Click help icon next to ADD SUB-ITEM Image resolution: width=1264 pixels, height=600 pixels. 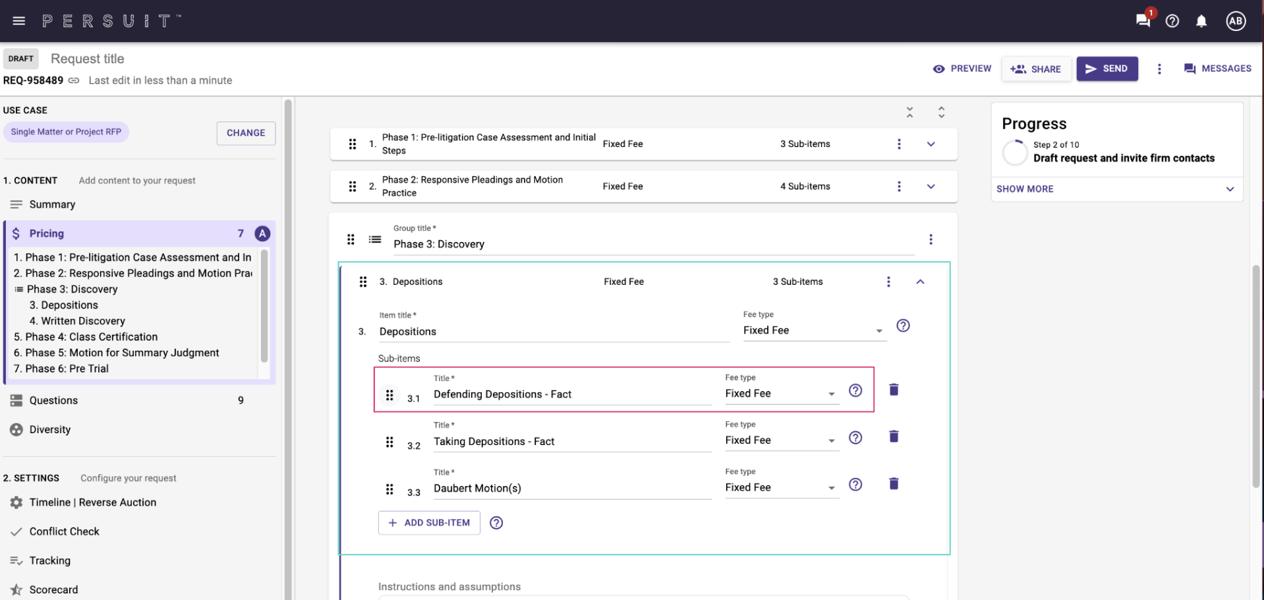(496, 523)
